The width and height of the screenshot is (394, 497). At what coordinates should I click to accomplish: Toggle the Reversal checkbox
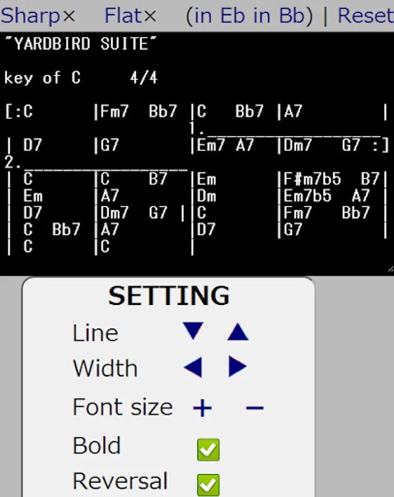click(x=208, y=485)
